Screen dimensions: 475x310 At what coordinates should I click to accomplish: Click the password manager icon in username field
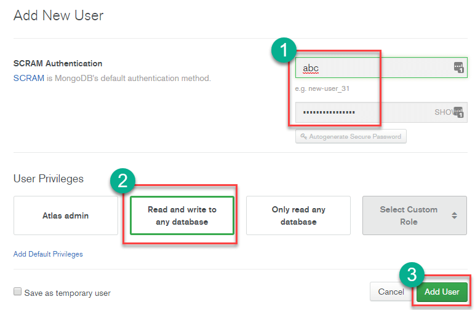coord(458,67)
